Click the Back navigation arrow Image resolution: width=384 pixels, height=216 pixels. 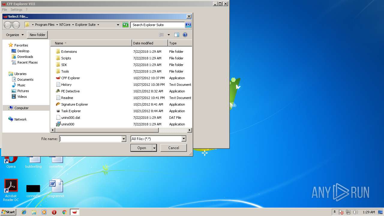tap(8, 25)
